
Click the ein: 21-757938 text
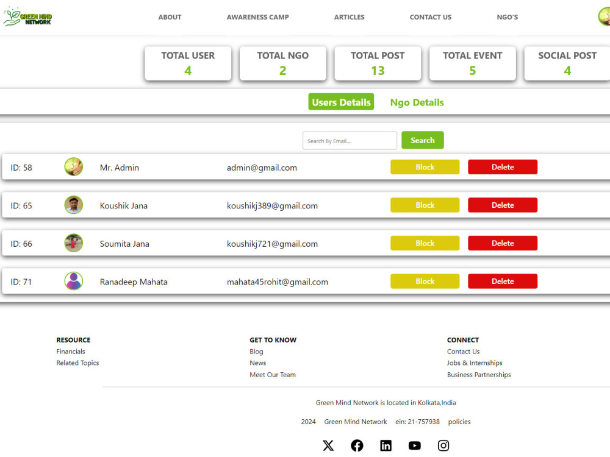pyautogui.click(x=417, y=422)
